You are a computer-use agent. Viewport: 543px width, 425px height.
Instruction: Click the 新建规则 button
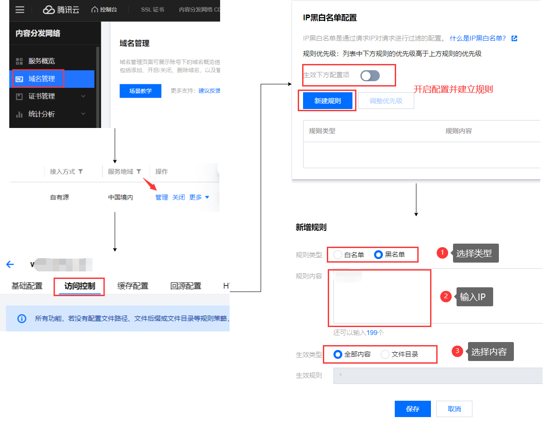coord(328,101)
